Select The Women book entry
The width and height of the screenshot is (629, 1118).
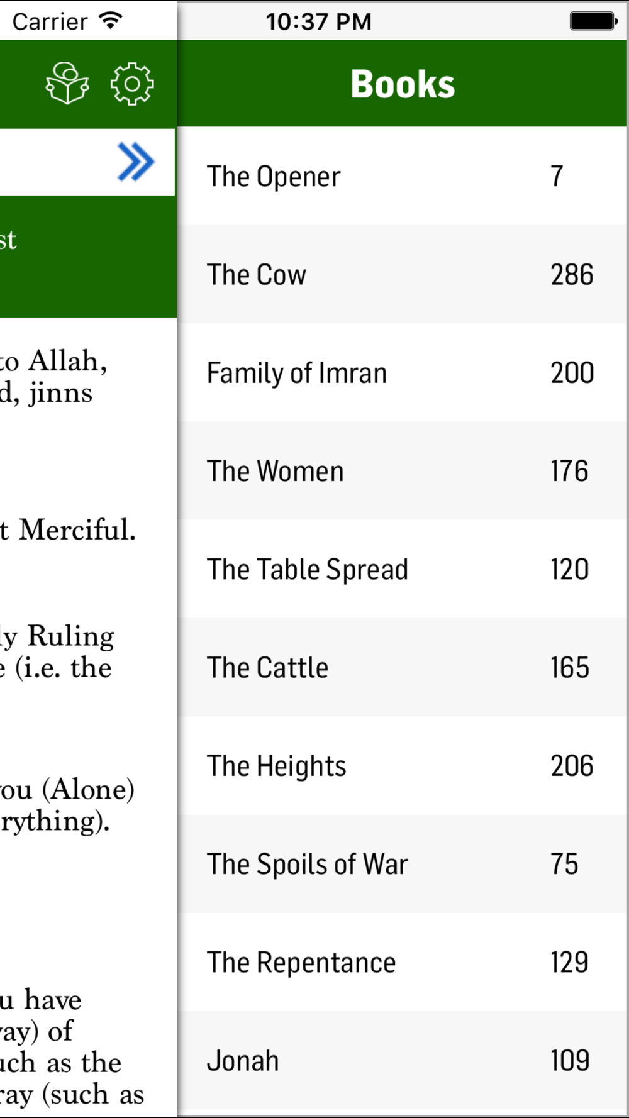click(x=276, y=472)
